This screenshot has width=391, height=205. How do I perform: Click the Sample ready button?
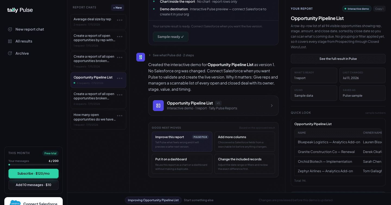[171, 37]
